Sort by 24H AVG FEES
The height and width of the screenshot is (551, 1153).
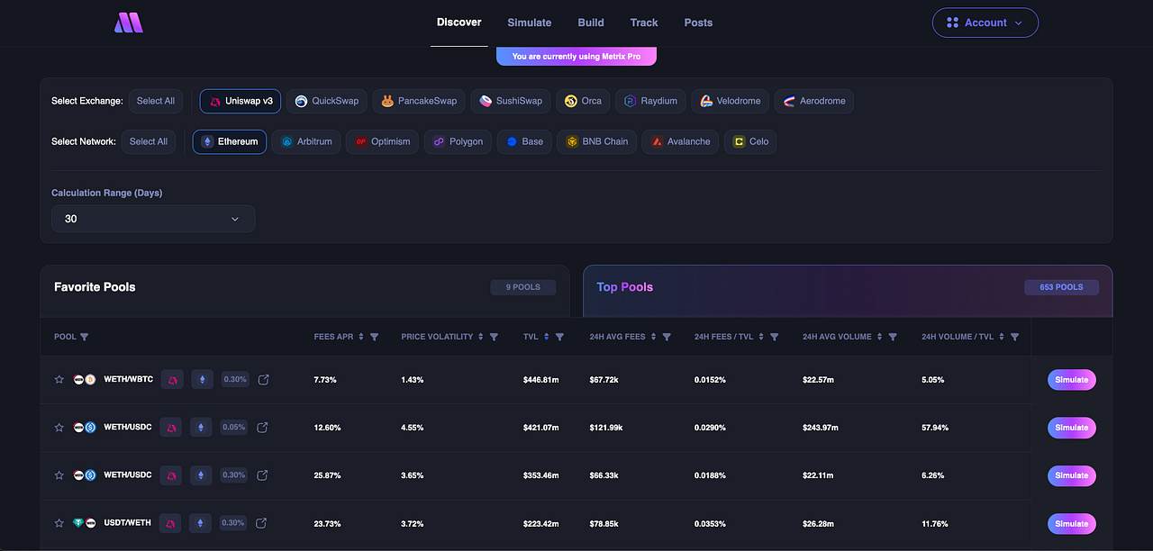pyautogui.click(x=653, y=337)
